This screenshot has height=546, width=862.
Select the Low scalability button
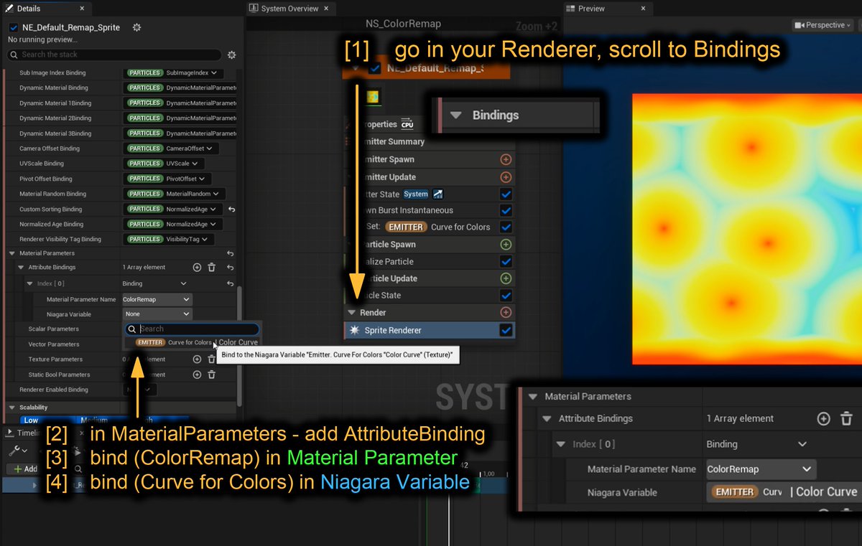(32, 420)
